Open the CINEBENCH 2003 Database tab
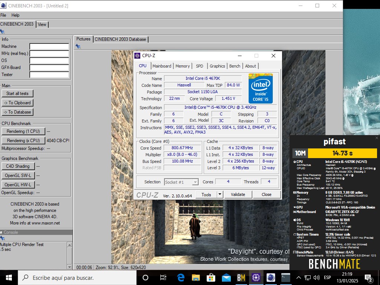 coord(121,39)
